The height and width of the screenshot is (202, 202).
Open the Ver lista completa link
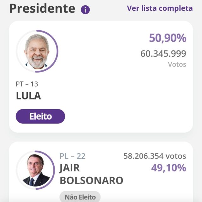tap(160, 9)
